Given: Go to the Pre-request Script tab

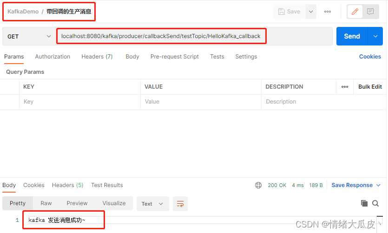Looking at the screenshot, I should tap(174, 57).
